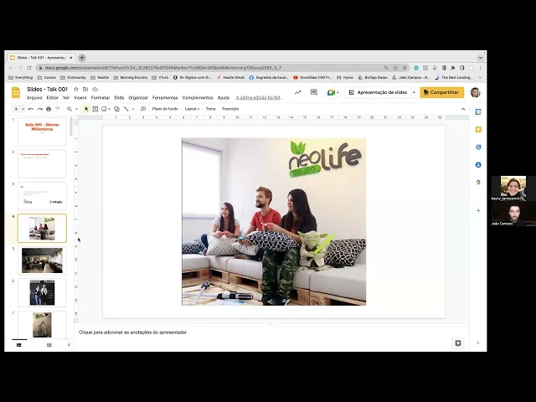Select slide 1 Aula 001 thumbnail

(42, 131)
